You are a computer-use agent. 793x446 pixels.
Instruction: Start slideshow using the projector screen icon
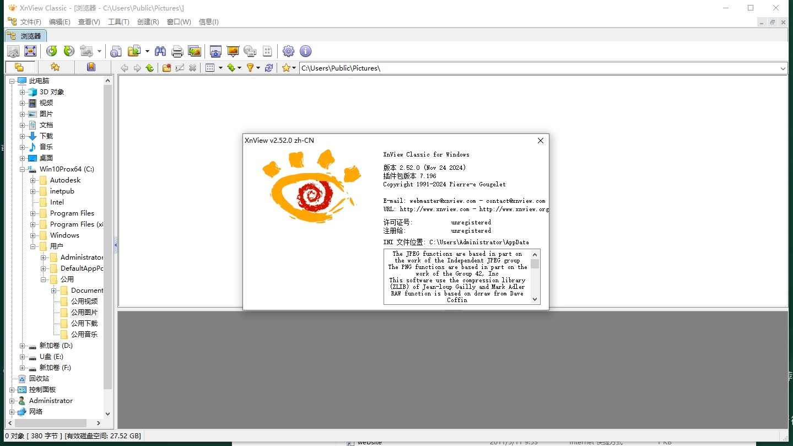233,51
